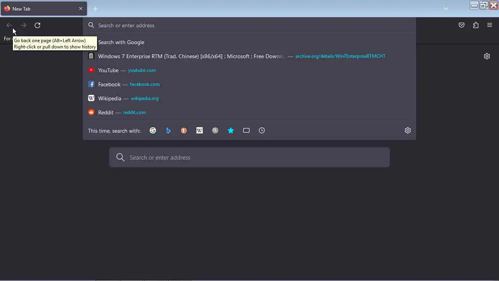This screenshot has width=499, height=281.
Task: Restore down the Firefox window
Action: [x=484, y=5]
